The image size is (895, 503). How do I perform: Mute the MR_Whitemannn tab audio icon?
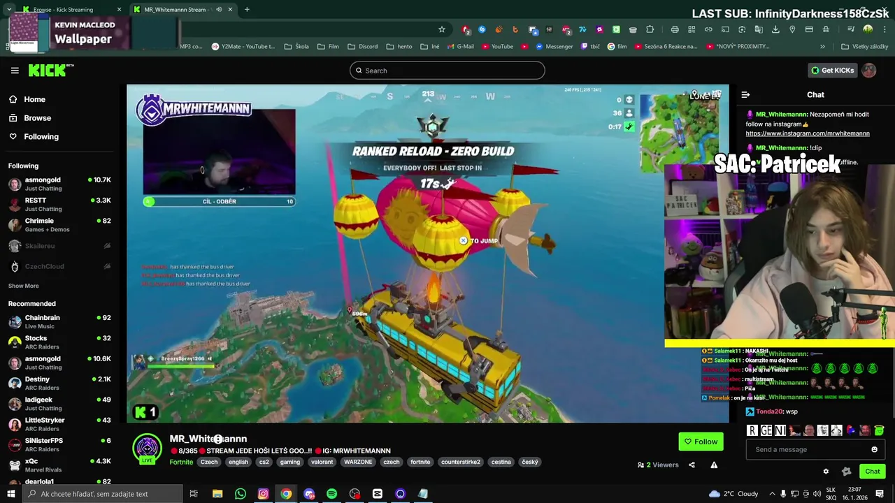219,10
